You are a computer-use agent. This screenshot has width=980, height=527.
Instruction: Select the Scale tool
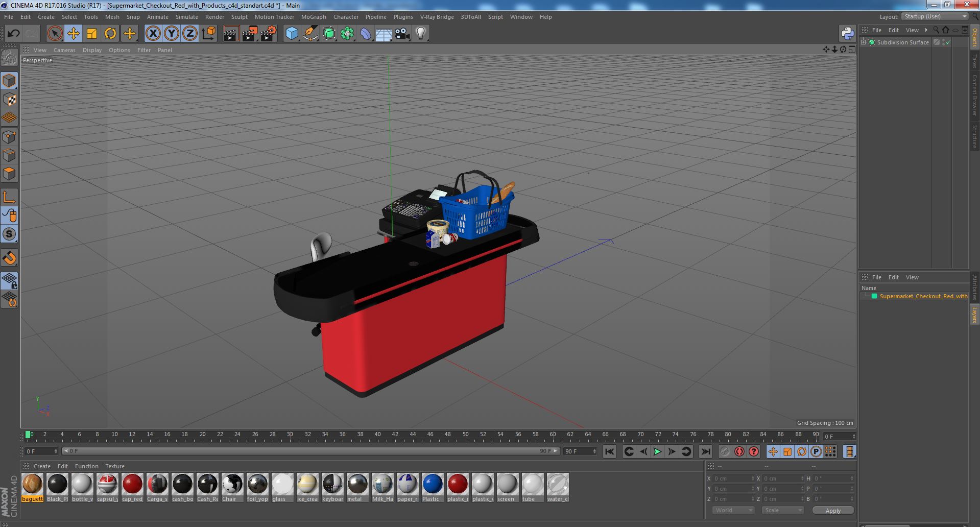(92, 34)
